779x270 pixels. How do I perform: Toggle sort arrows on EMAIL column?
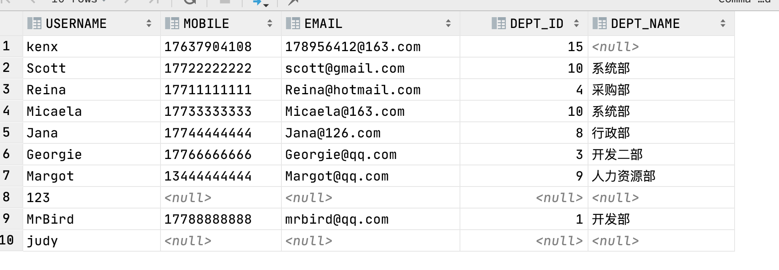click(448, 24)
